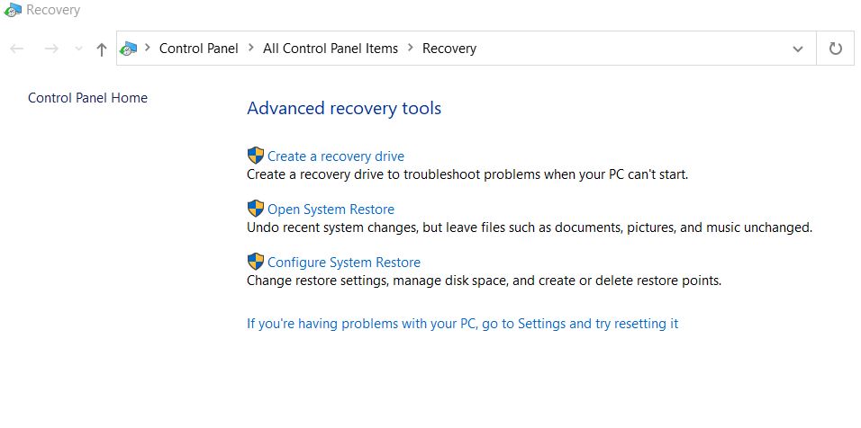Go forward with the right arrow button
This screenshot has height=428, width=861.
pyautogui.click(x=51, y=49)
